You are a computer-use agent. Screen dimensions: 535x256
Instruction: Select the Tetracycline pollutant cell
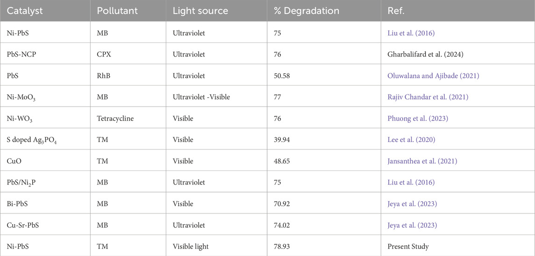point(115,119)
